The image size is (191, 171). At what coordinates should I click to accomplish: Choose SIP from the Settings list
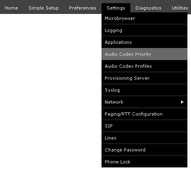point(144,126)
